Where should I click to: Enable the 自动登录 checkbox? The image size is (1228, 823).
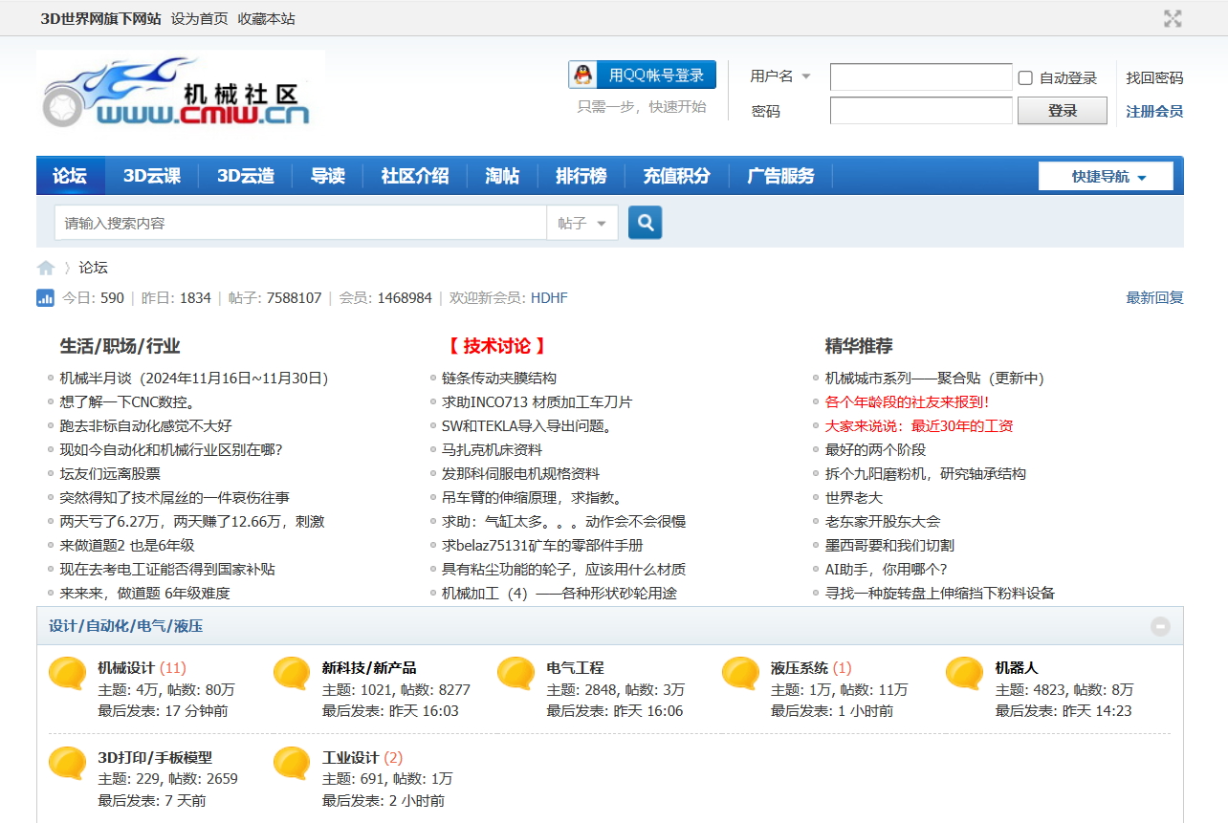click(x=1025, y=78)
